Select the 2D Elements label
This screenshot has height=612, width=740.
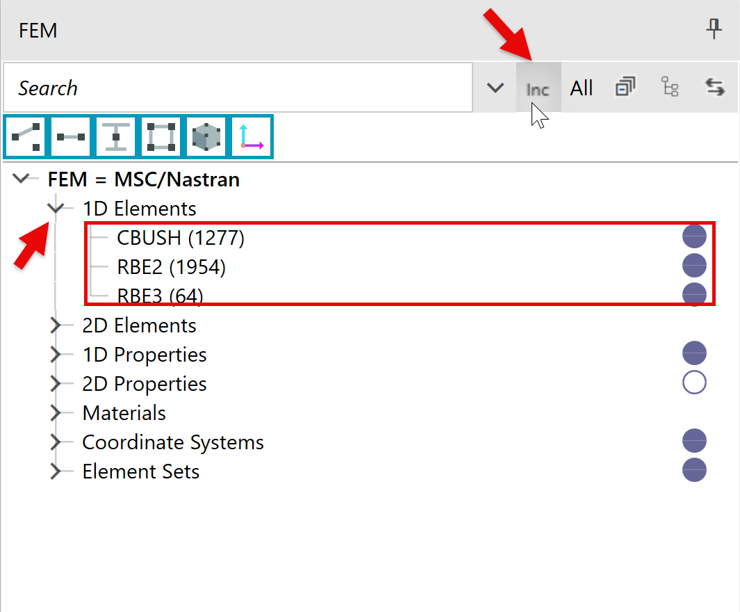click(x=139, y=325)
